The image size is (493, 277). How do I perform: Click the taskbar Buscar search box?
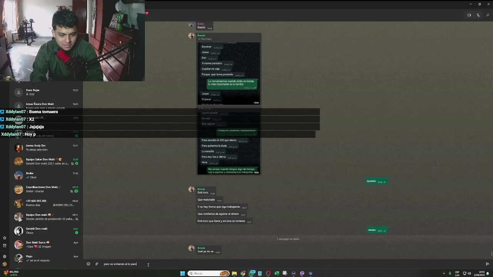click(x=209, y=274)
